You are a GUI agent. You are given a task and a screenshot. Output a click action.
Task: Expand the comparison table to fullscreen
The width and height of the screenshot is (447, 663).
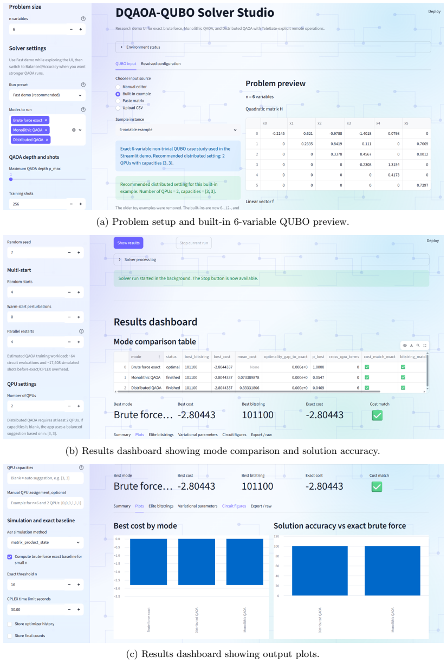(x=424, y=345)
